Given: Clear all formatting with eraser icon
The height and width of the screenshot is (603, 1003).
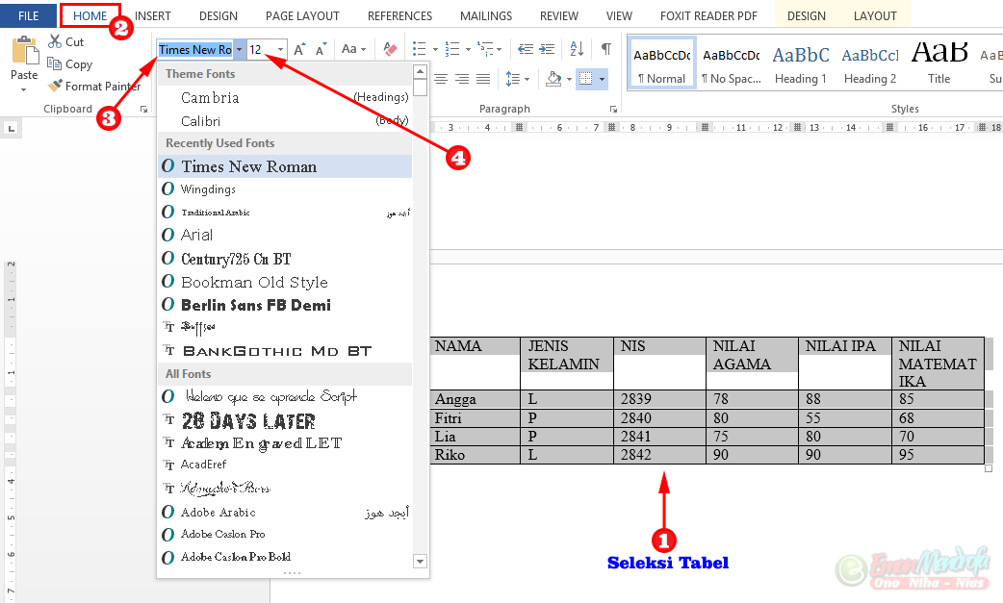Looking at the screenshot, I should click(390, 49).
